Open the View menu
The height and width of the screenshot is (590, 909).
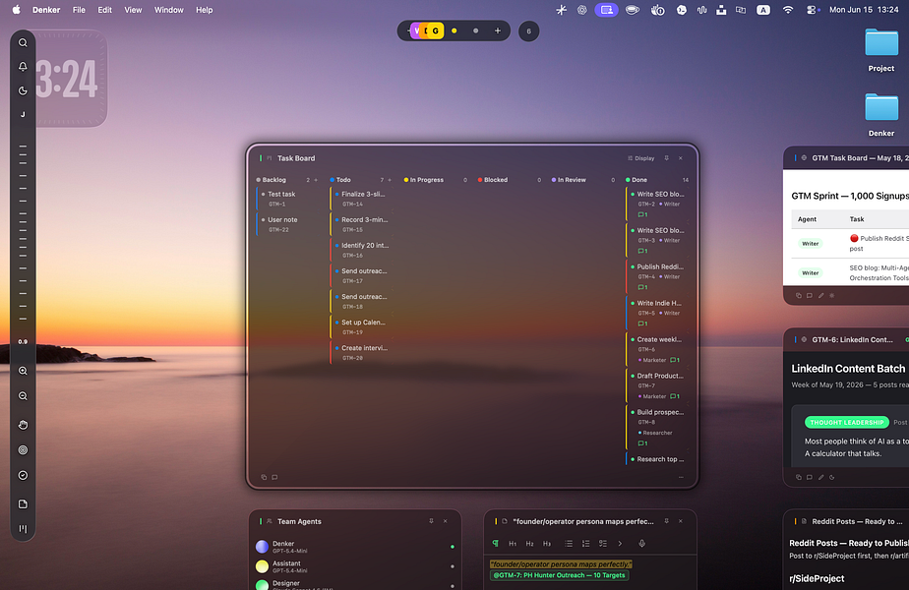click(x=133, y=10)
